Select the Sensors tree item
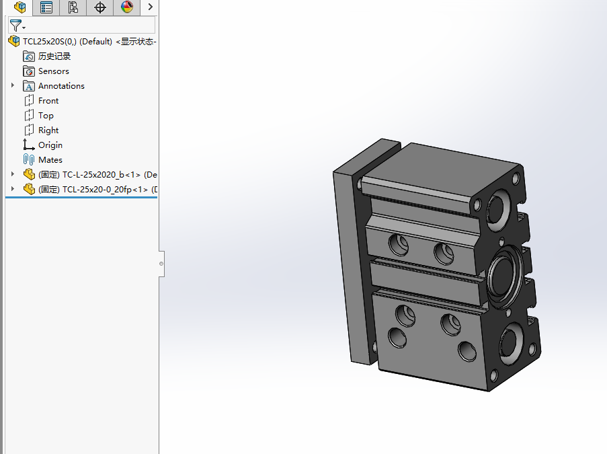Viewport: 607px width, 454px height. 53,71
